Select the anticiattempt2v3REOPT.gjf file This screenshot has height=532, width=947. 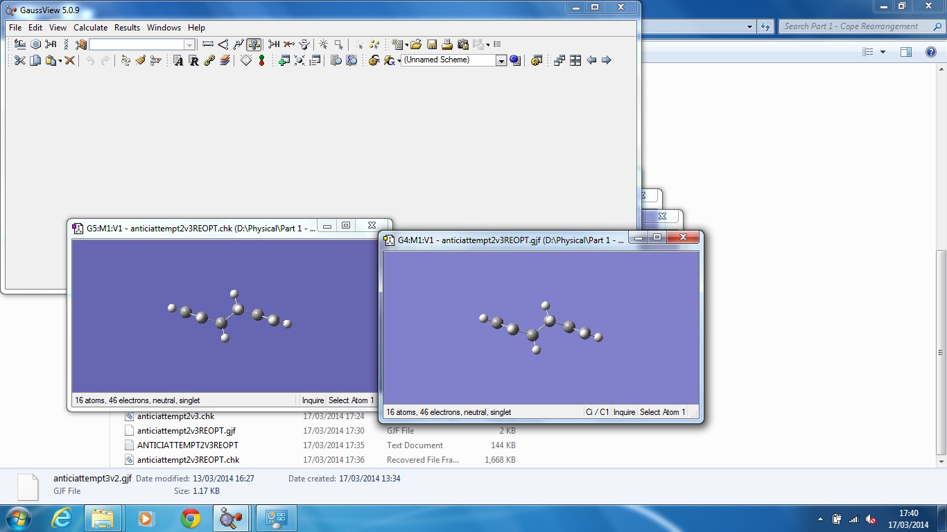coord(186,431)
